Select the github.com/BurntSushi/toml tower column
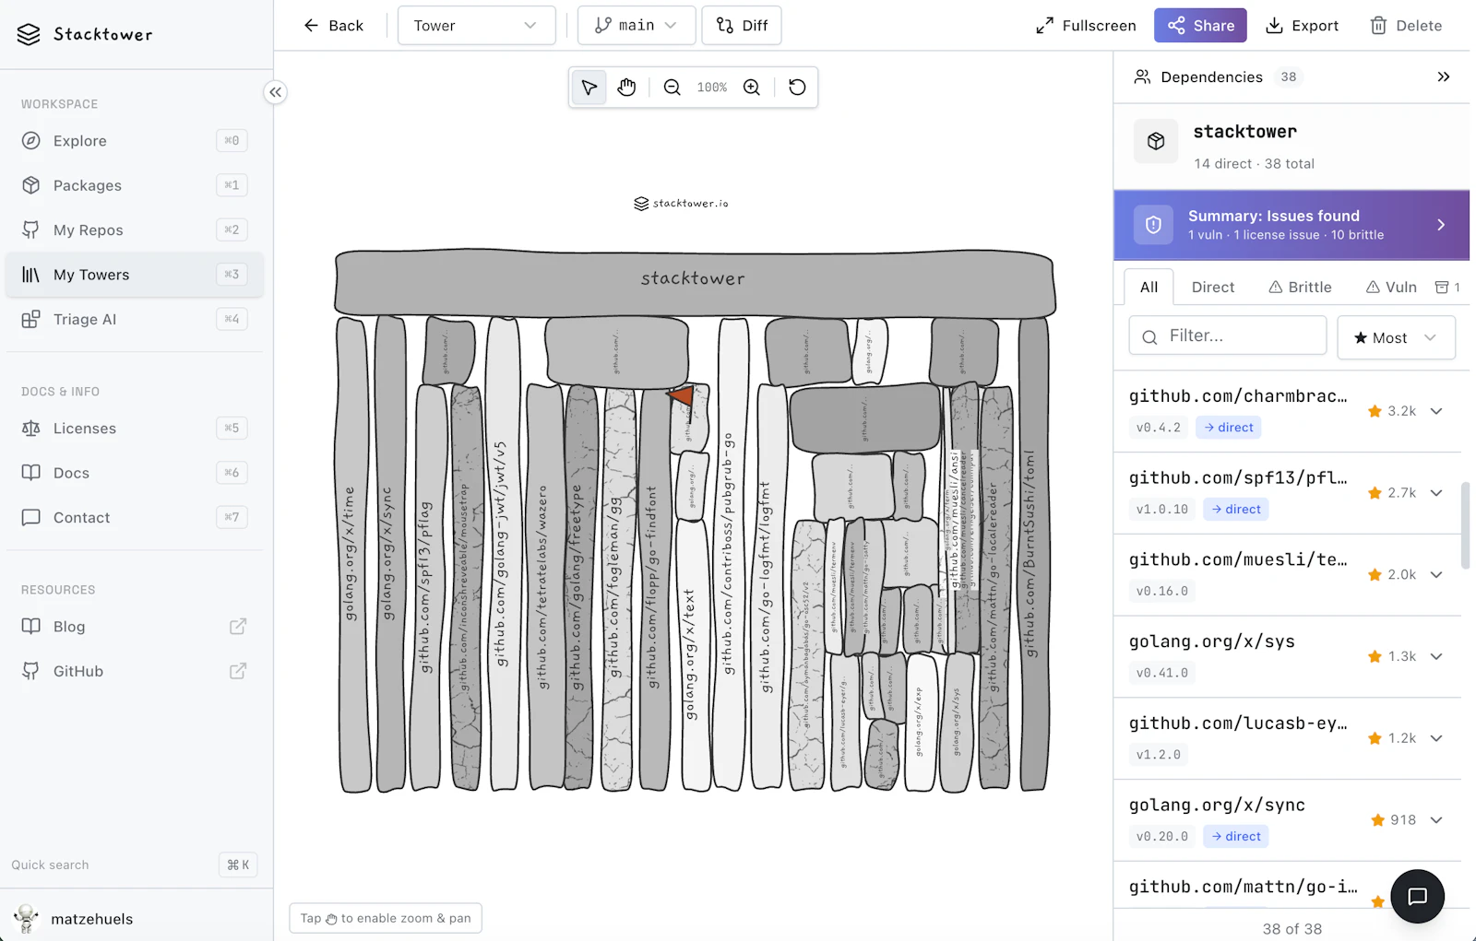This screenshot has width=1476, height=941. pyautogui.click(x=1033, y=554)
